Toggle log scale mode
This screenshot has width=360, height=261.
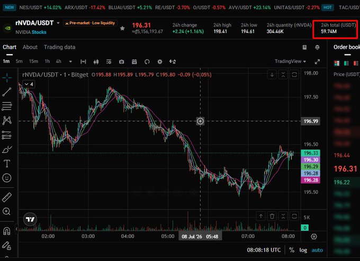[303, 250]
